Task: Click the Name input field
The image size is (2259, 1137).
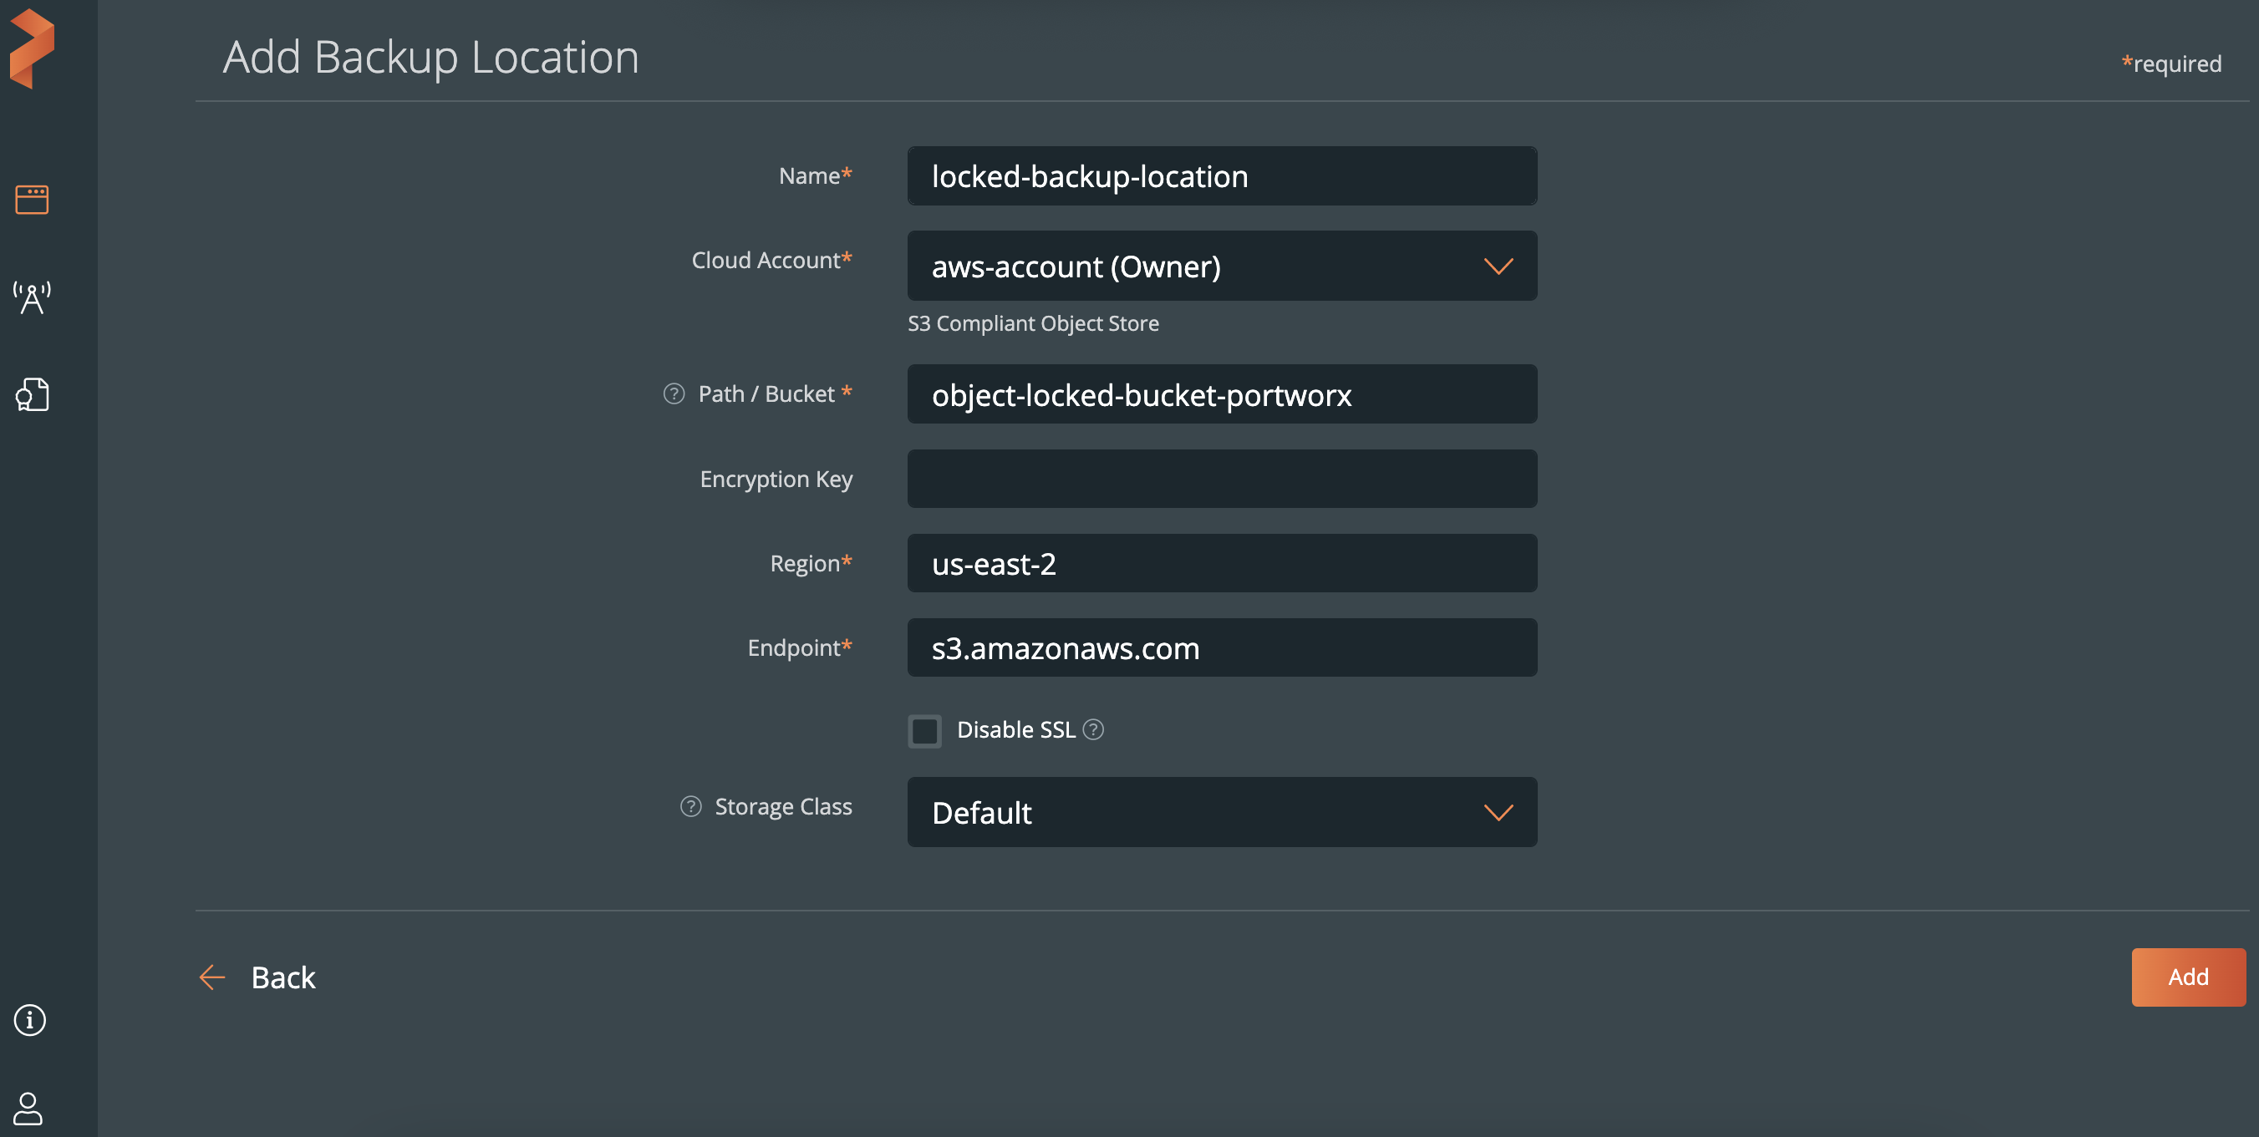Action: tap(1221, 176)
